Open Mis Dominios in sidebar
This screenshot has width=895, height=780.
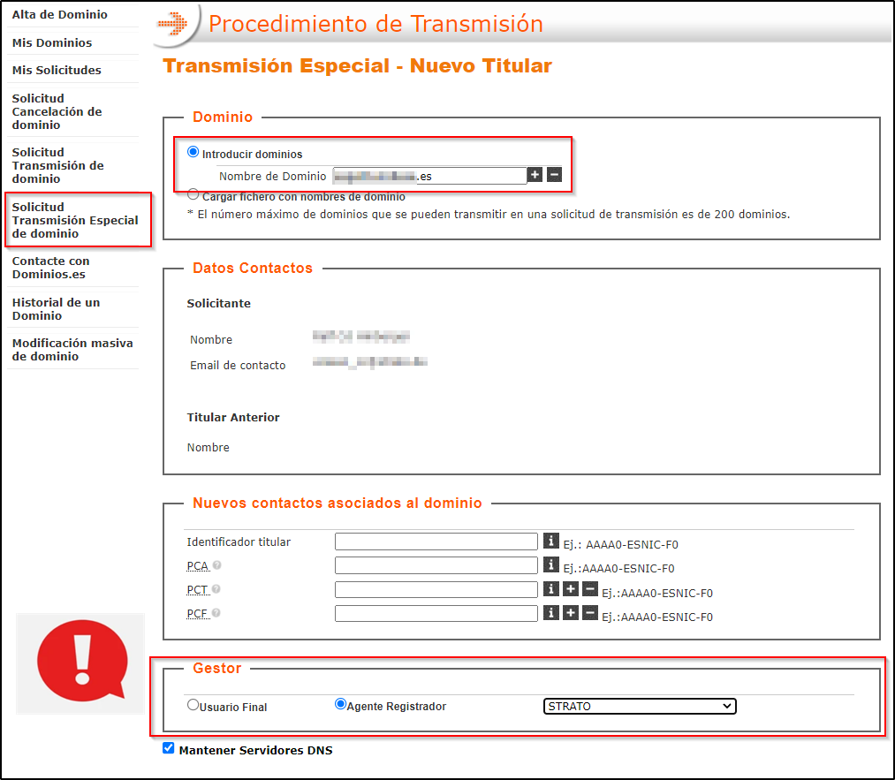(52, 42)
